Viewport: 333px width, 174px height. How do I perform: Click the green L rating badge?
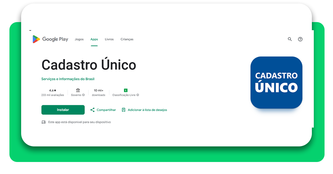tap(126, 90)
